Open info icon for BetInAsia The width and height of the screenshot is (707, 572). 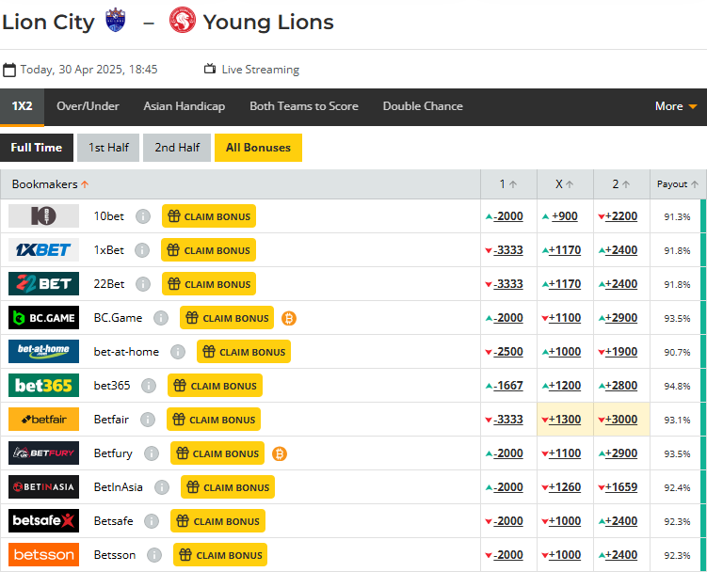tap(162, 487)
